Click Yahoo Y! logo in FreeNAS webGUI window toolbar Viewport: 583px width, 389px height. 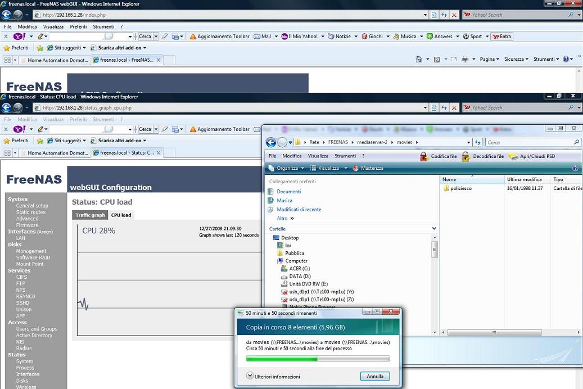click(x=19, y=37)
